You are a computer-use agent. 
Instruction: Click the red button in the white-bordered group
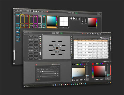[x=40, y=17]
